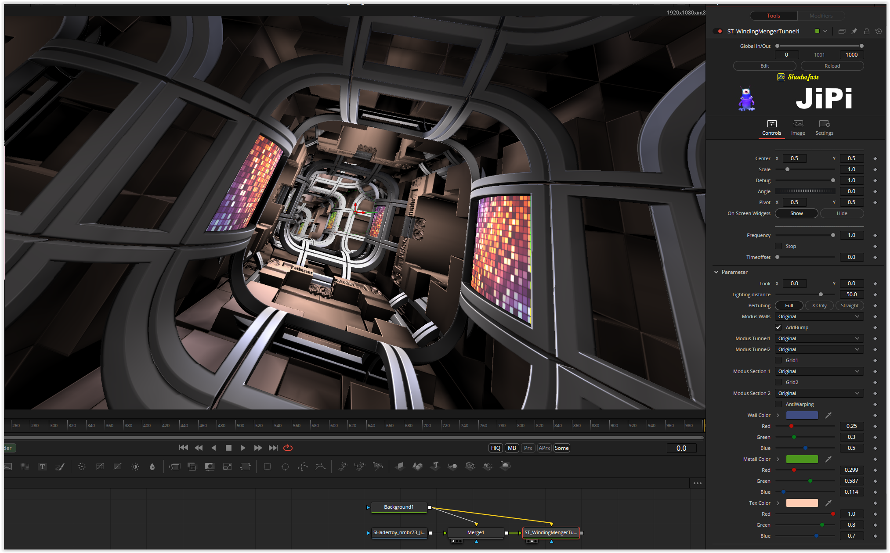
Task: Select the Paint brush tool
Action: [x=60, y=467]
